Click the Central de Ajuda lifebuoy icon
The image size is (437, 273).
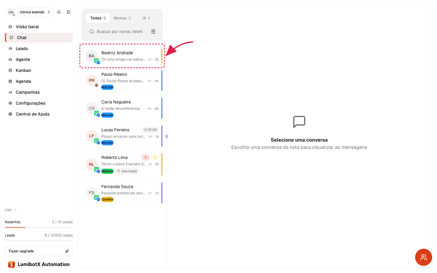coord(10,114)
